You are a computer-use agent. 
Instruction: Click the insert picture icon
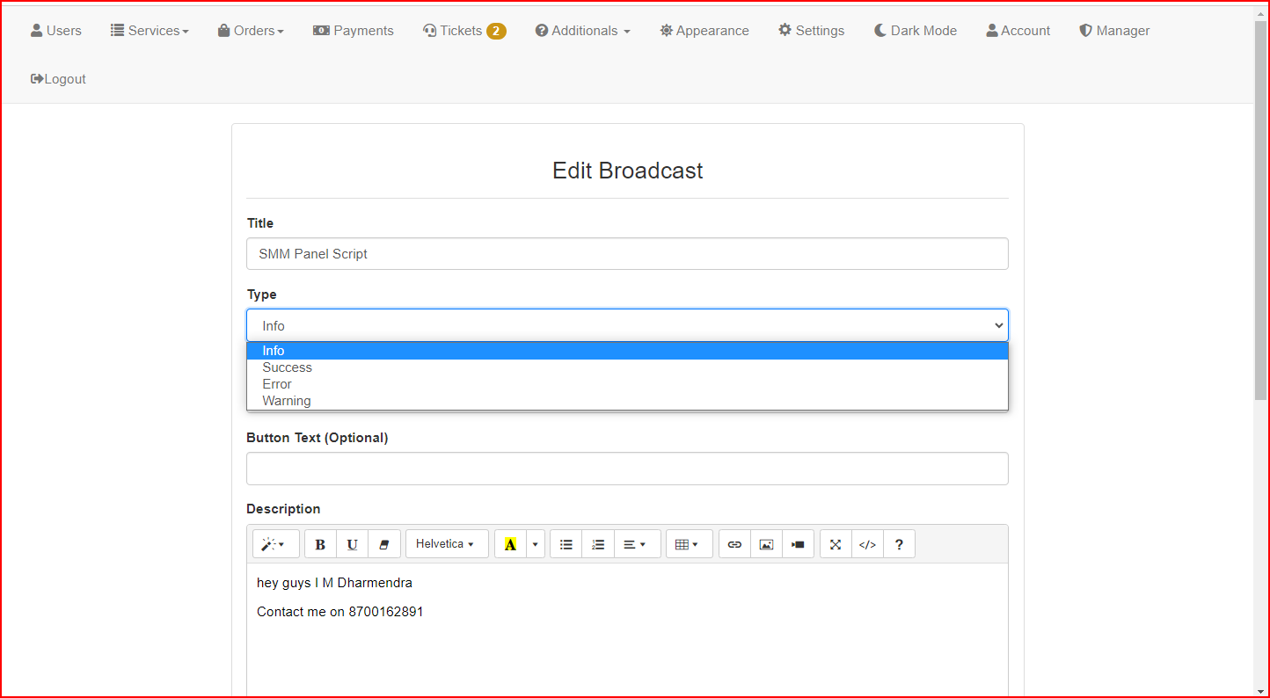766,544
